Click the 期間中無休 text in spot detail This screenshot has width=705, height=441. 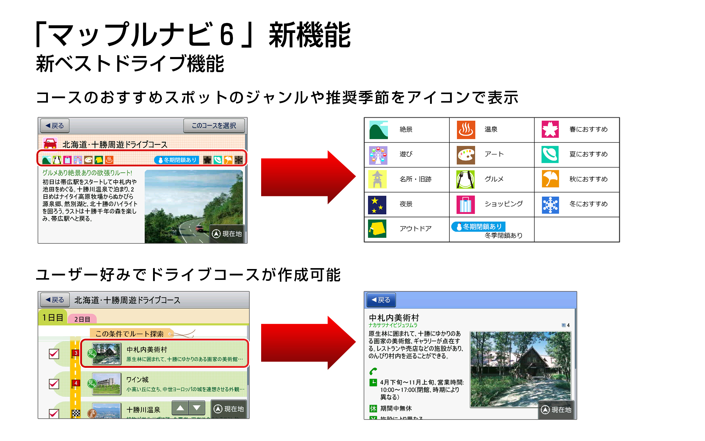tap(396, 409)
